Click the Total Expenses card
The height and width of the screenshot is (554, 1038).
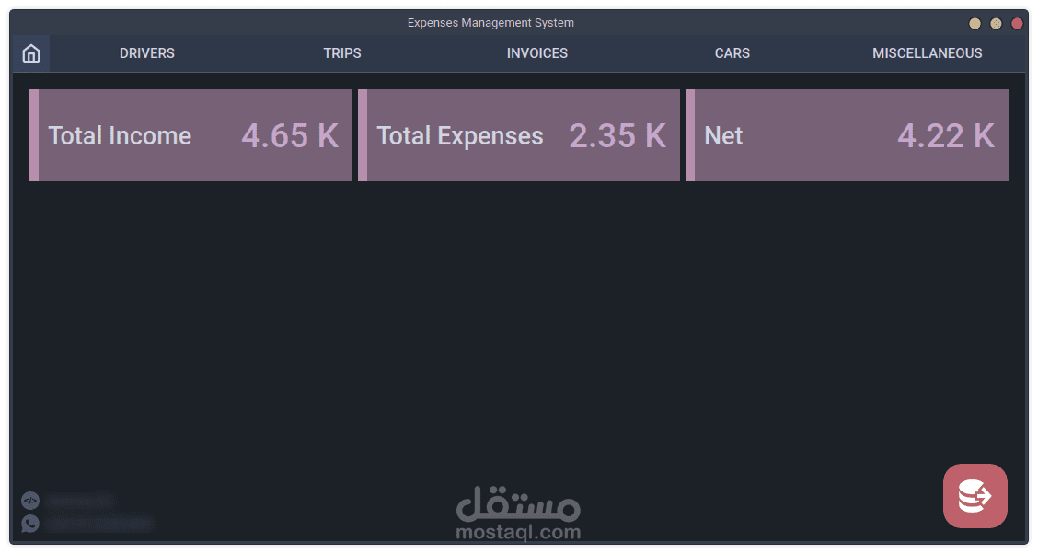pyautogui.click(x=520, y=135)
